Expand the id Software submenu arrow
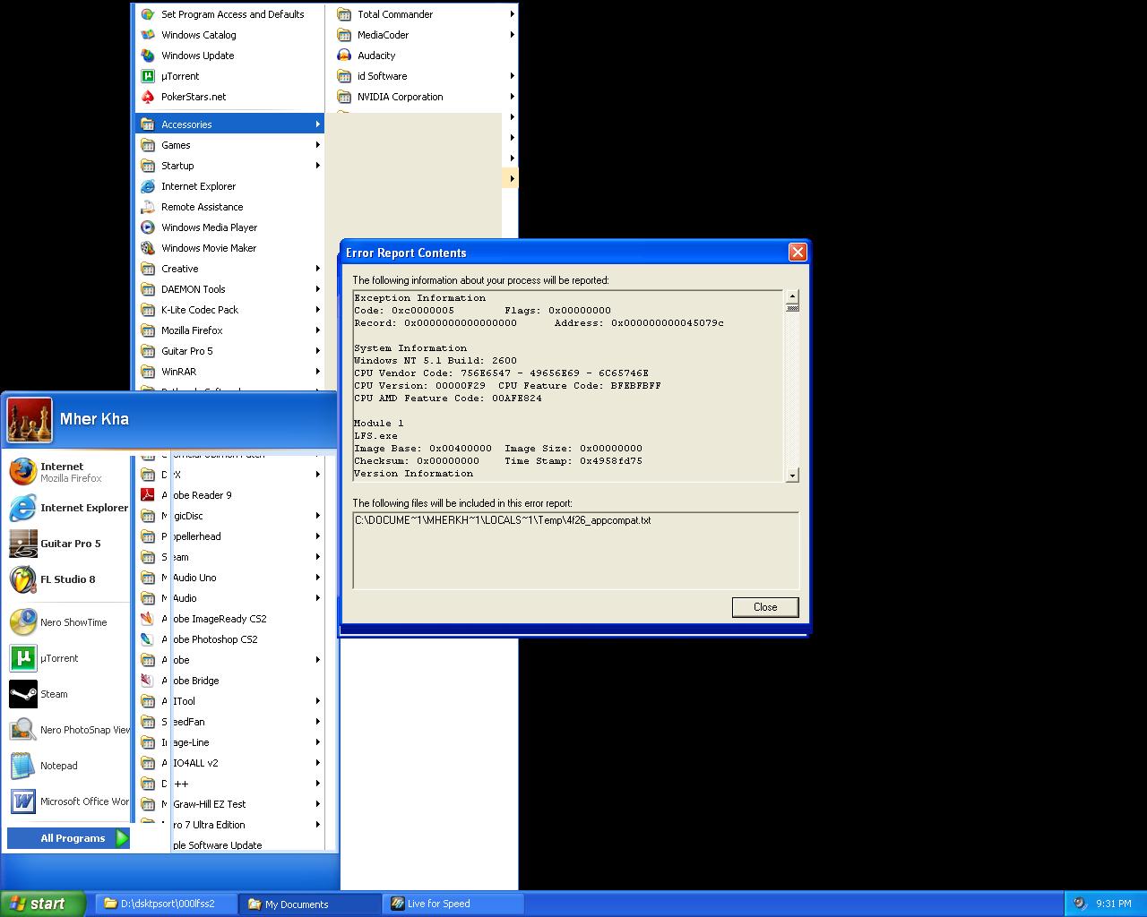Image resolution: width=1147 pixels, height=917 pixels. point(512,76)
